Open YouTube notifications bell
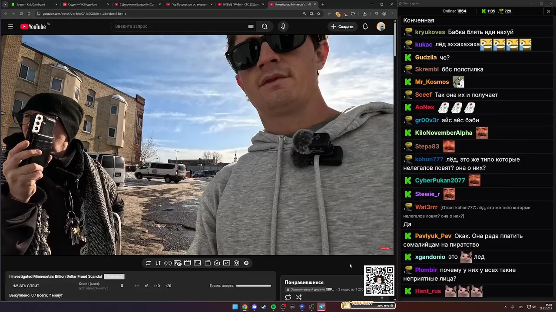Image resolution: width=556 pixels, height=312 pixels. coord(365,26)
